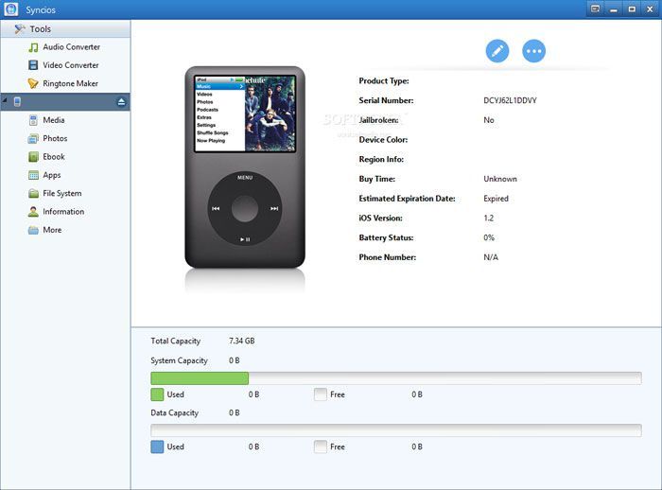Click the Tools wrench icon

point(20,29)
